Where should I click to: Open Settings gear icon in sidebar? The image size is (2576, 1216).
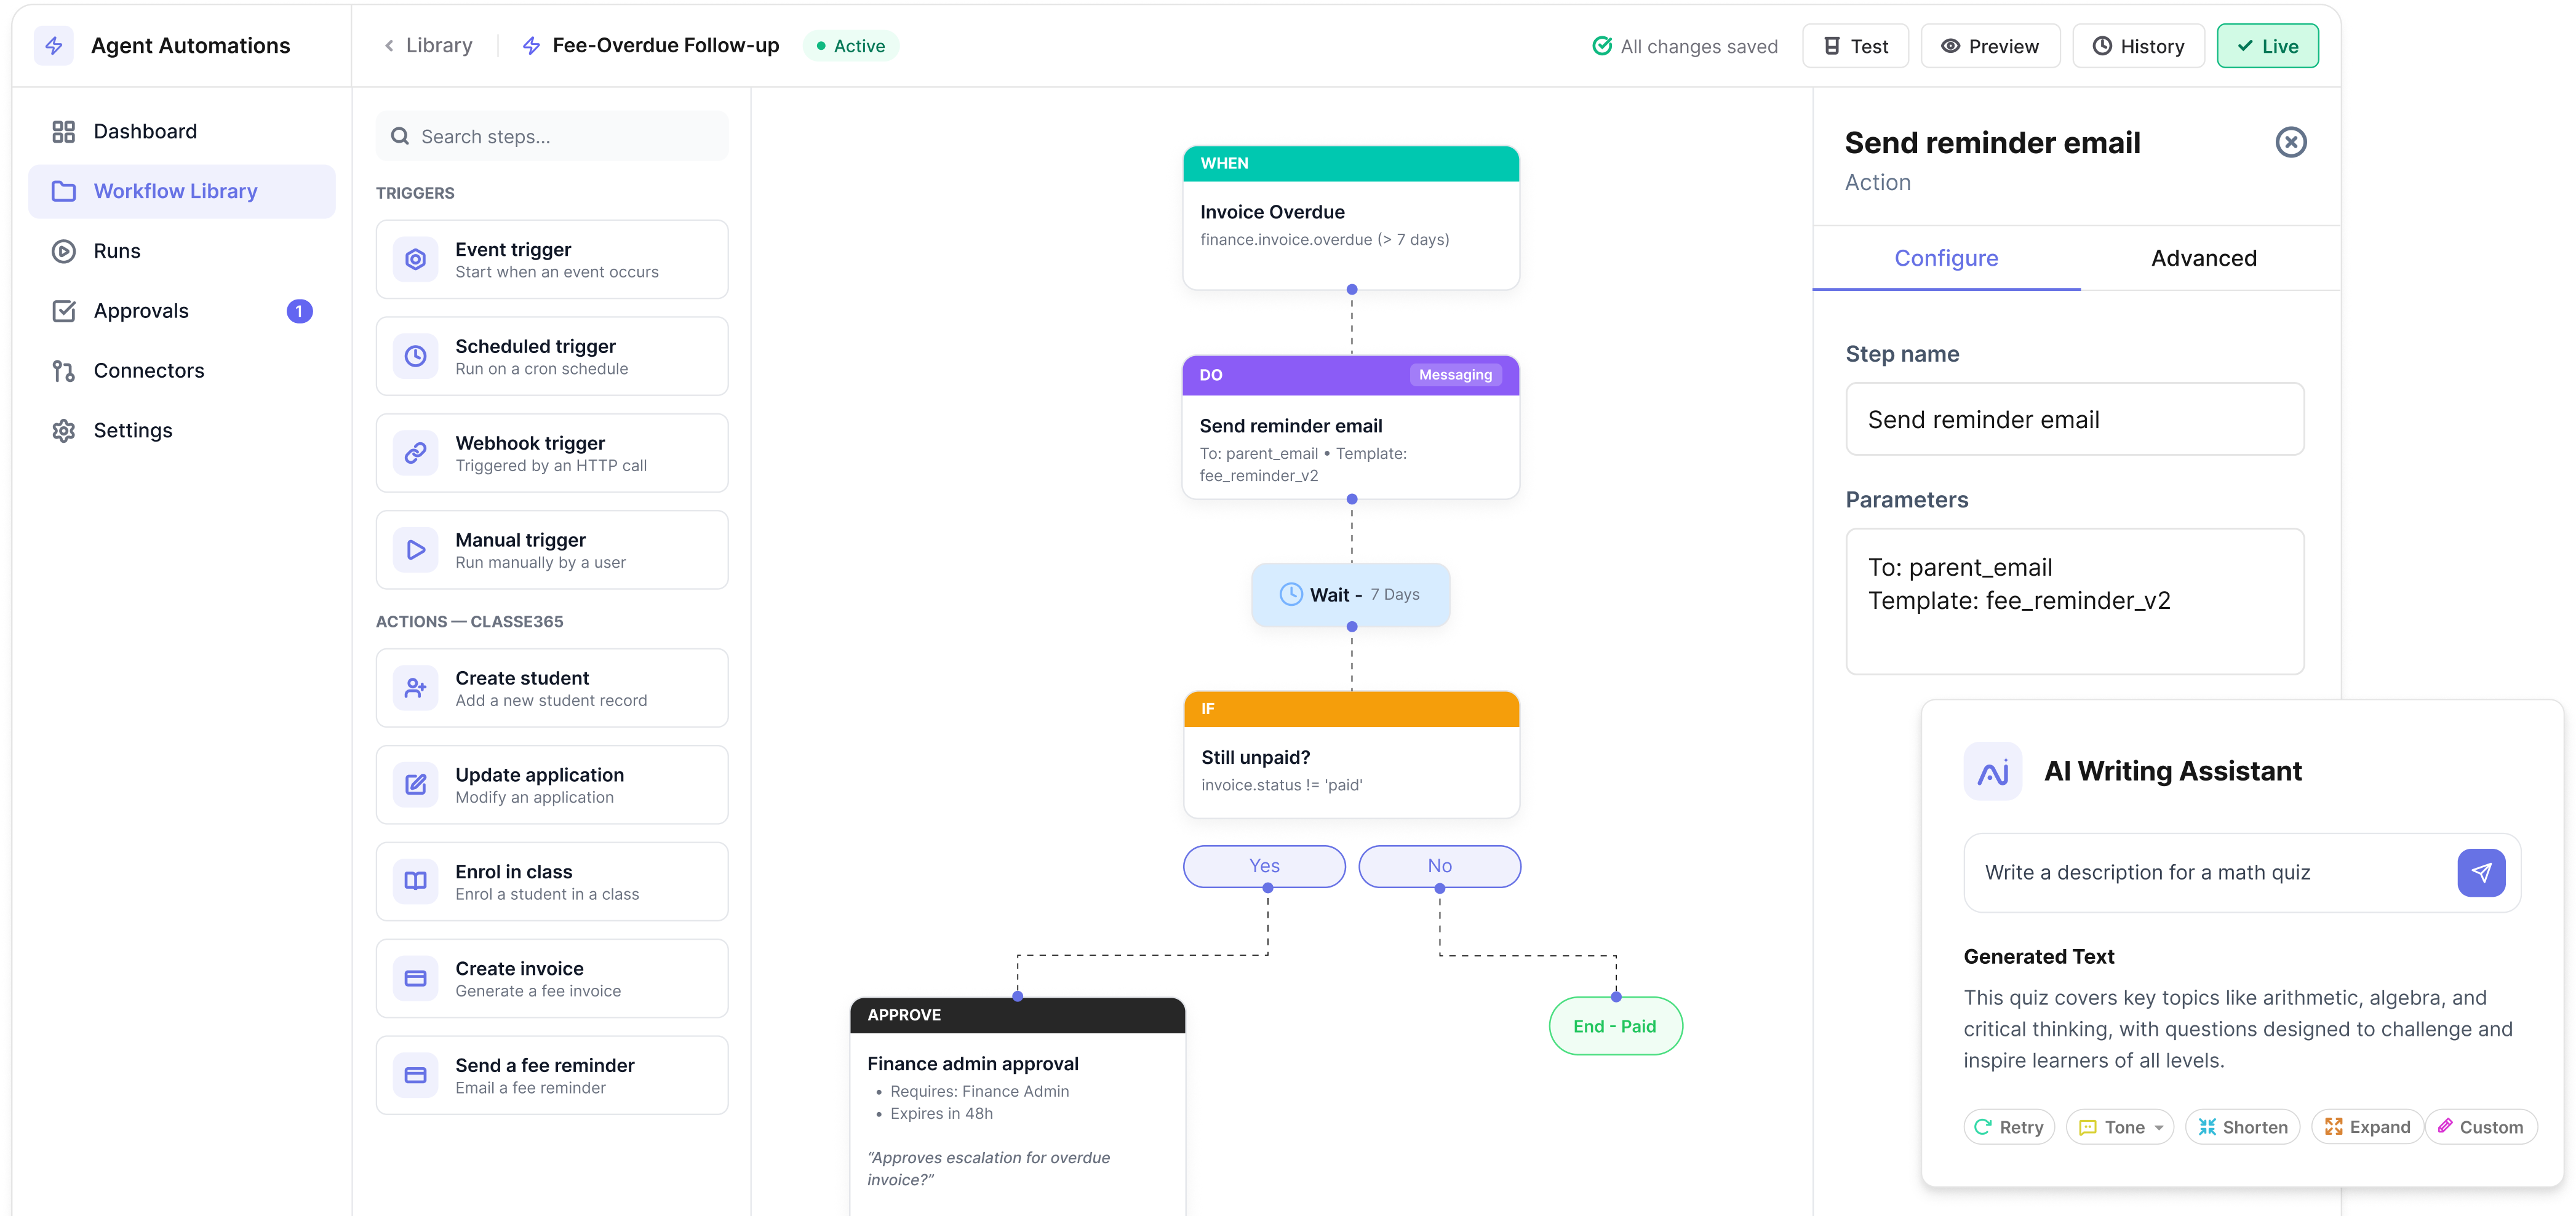click(x=64, y=430)
